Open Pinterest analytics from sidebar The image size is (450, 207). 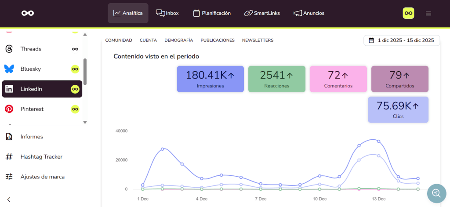[x=32, y=109]
